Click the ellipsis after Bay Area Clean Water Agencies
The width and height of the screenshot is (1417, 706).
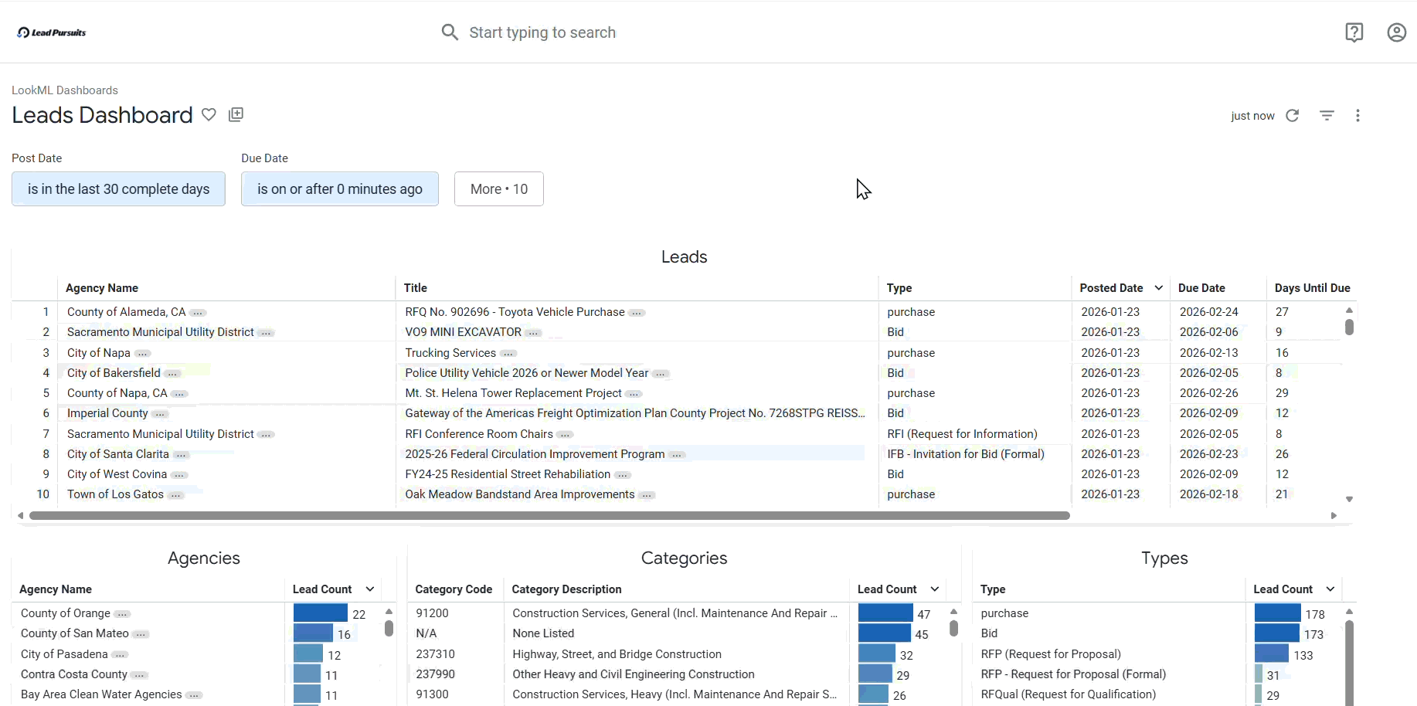click(x=195, y=695)
